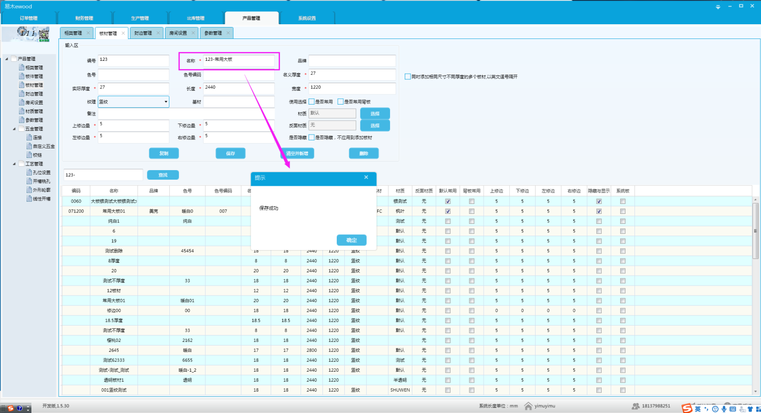Enable adding multiple boards with different thickness checkbox
This screenshot has height=413, width=761.
(x=408, y=77)
